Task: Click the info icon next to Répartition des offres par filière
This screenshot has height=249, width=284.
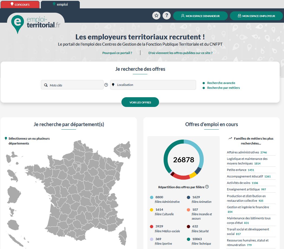Action: [x=207, y=187]
